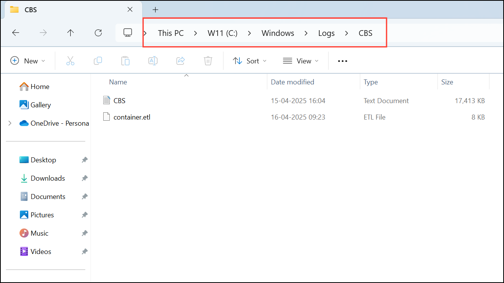Unpin Downloads from the sidebar

click(x=85, y=178)
